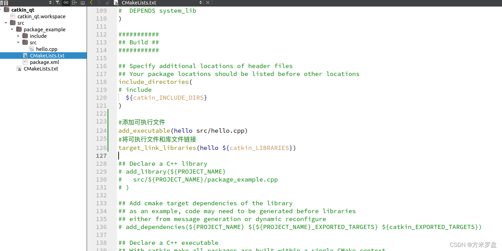The width and height of the screenshot is (502, 251).
Task: Click the close sidebar panel icon
Action: point(83,3)
